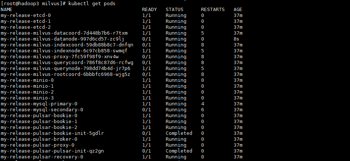The height and width of the screenshot is (161, 350).
Task: Click the kubectl get pods command text
Action: tap(92, 4)
